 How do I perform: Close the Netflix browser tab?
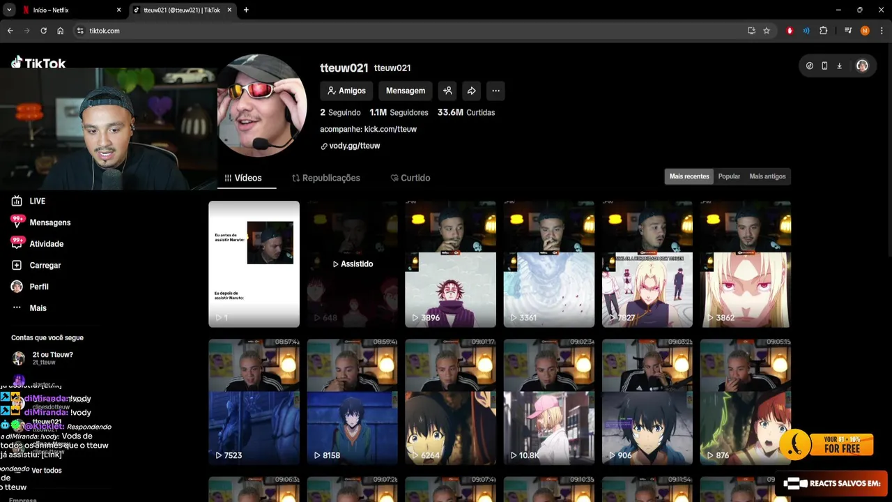[118, 10]
